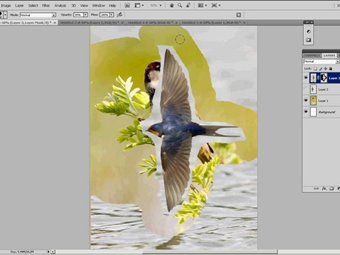Image resolution: width=340 pixels, height=255 pixels.
Task: Open the Window menu
Action: tap(98, 5)
